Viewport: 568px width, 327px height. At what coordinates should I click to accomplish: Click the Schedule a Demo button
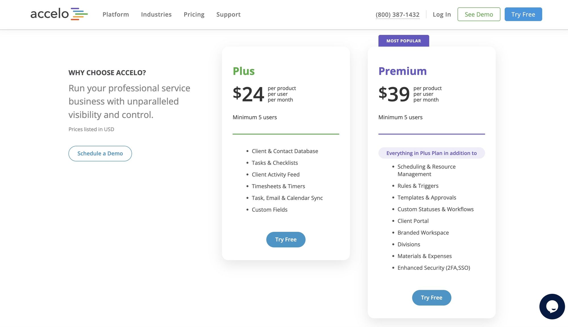click(x=100, y=153)
